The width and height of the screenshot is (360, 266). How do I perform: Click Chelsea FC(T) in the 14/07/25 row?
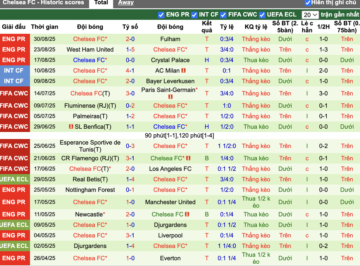90,93
